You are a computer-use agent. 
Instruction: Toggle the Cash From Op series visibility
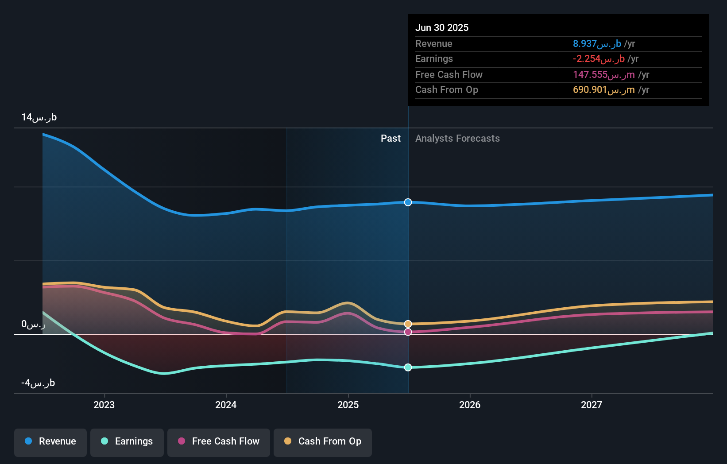click(322, 441)
